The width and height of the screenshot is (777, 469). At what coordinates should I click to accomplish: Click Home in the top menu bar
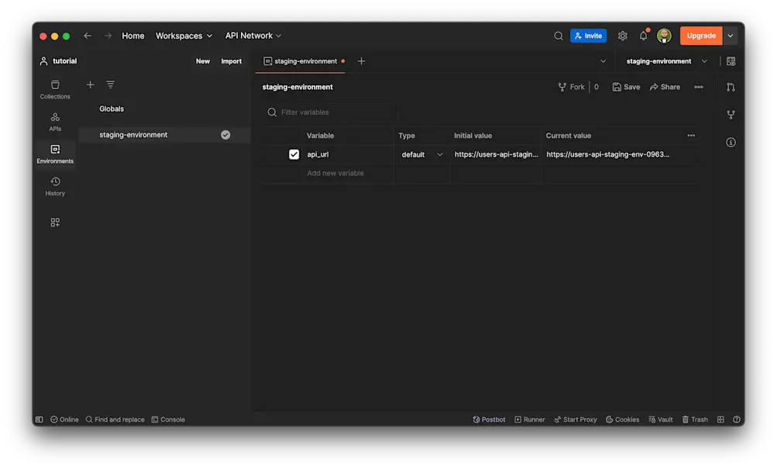point(132,35)
